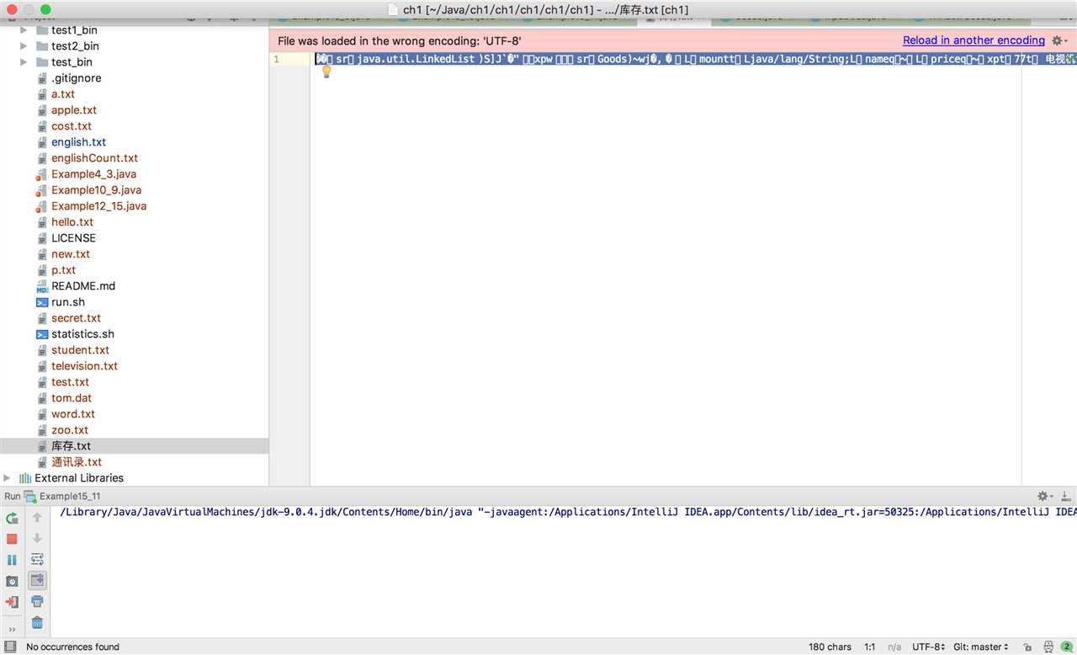Print the console output

(37, 601)
